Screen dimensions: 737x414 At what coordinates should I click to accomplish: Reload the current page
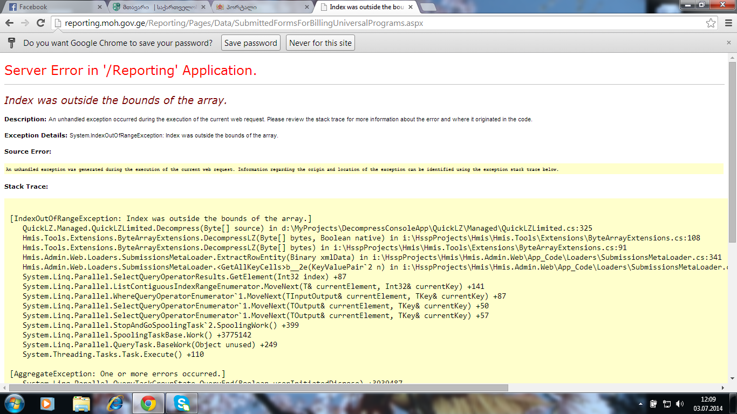point(40,23)
